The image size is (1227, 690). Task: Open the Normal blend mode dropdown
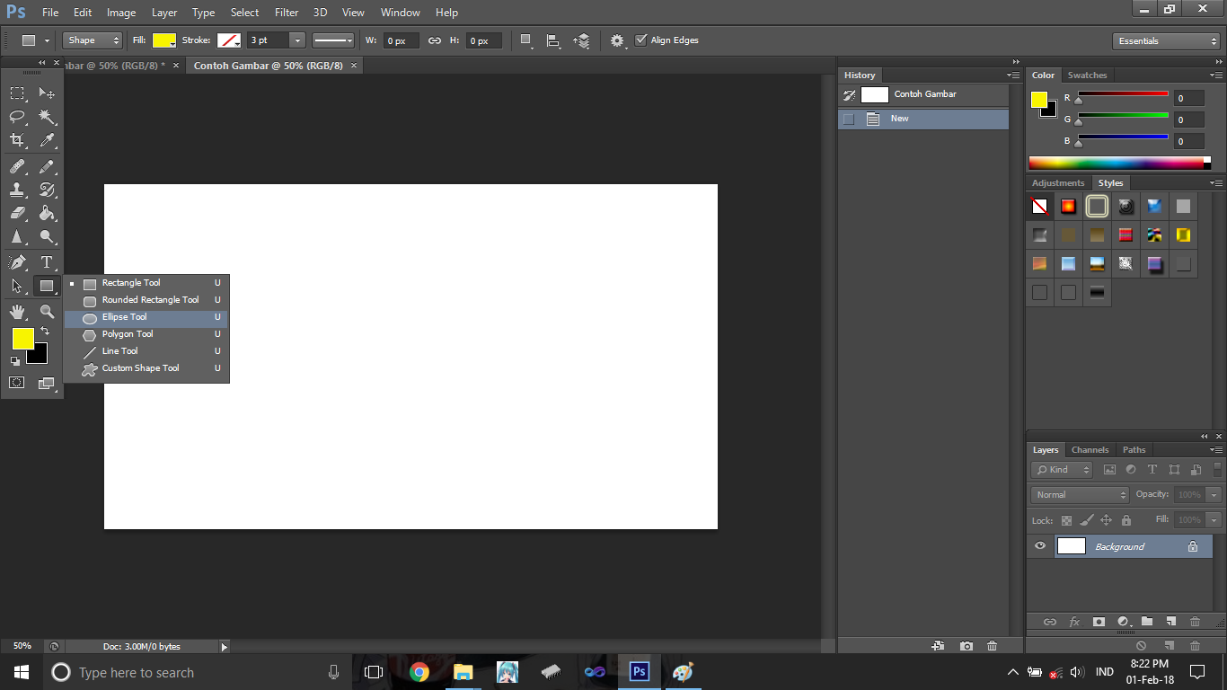click(1078, 494)
